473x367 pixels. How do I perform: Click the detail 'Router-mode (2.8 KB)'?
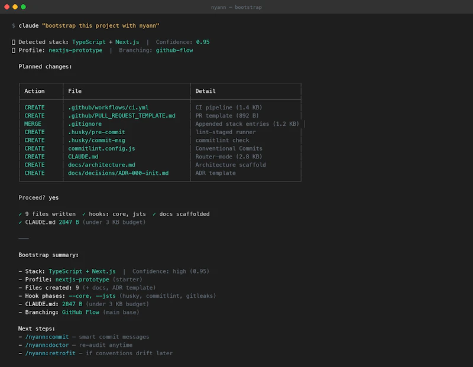point(229,157)
